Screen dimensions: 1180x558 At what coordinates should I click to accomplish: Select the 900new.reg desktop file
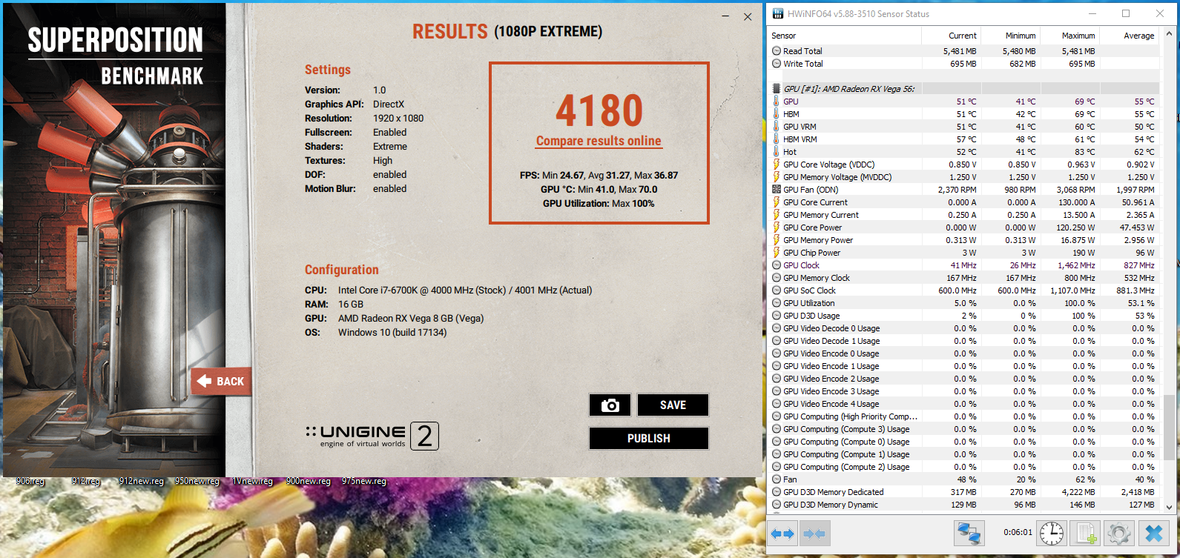coord(308,482)
